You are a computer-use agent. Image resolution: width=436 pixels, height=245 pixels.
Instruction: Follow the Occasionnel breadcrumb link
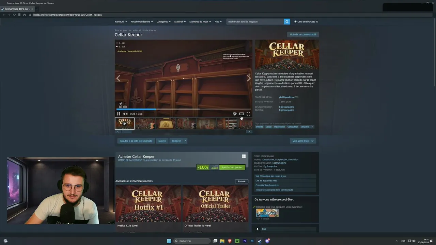point(135,30)
